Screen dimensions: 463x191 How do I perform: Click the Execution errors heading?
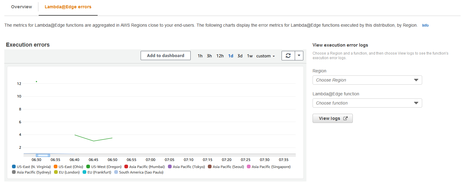[28, 45]
